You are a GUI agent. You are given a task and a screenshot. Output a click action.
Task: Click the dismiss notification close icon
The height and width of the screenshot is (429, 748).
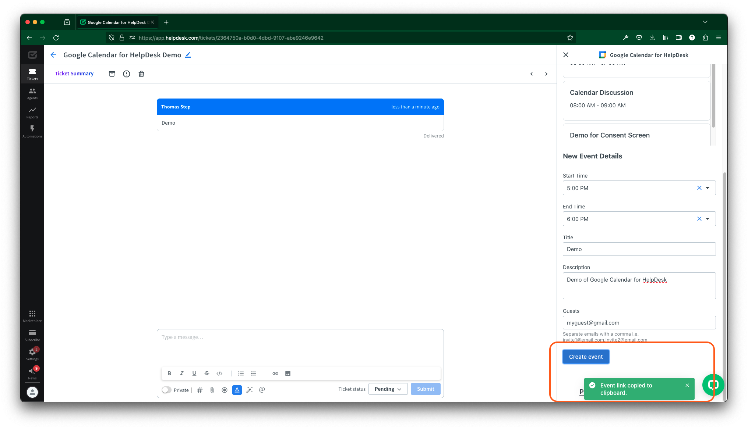pos(687,385)
